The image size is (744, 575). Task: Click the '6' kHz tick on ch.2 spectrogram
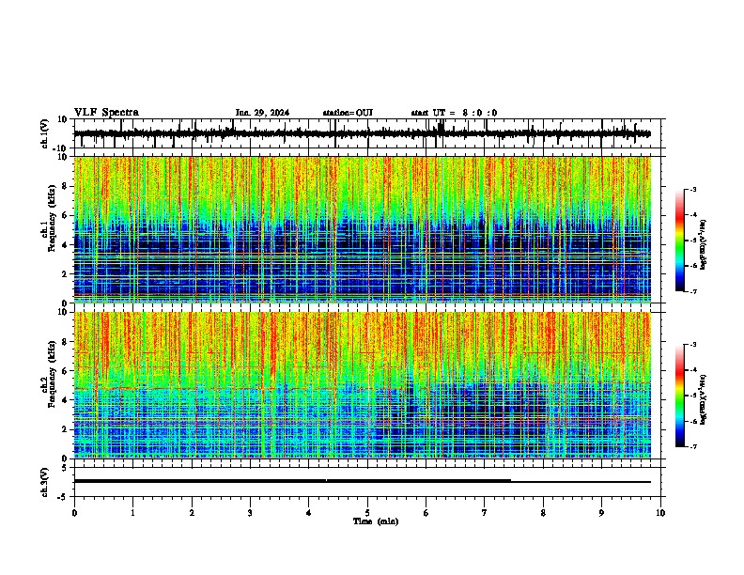[65, 371]
